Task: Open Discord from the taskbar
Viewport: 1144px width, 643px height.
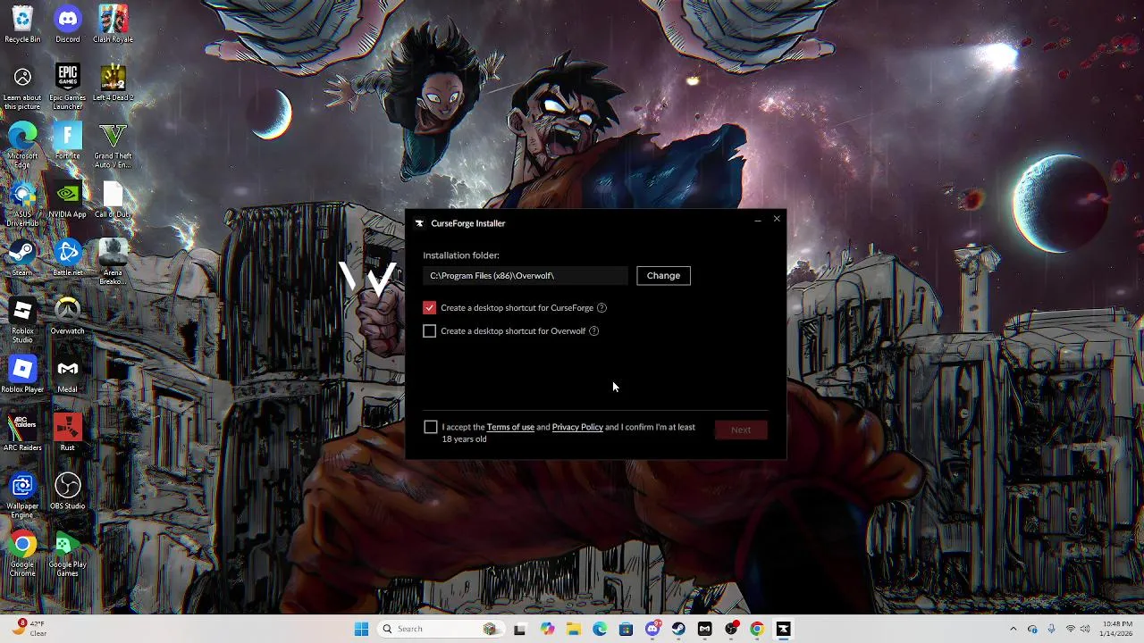Action: 652,629
